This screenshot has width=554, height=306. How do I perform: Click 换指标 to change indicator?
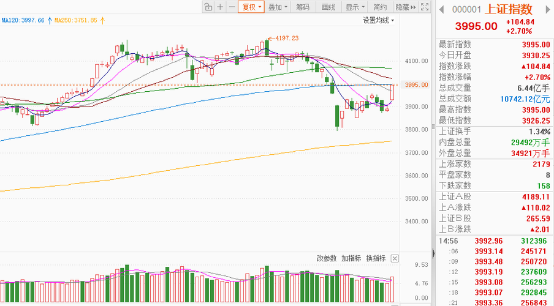pos(376,258)
